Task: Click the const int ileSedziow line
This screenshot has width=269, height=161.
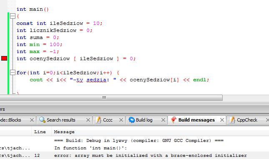Action: (x=59, y=23)
